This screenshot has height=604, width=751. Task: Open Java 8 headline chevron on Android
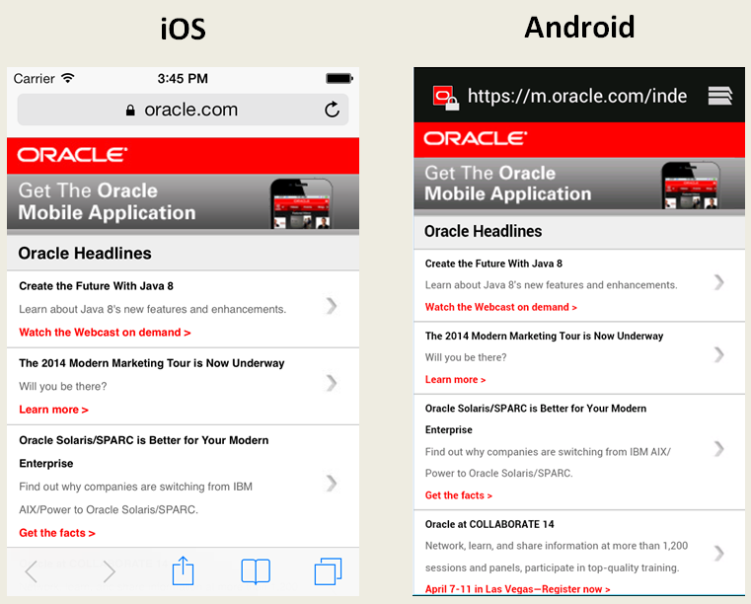718,282
